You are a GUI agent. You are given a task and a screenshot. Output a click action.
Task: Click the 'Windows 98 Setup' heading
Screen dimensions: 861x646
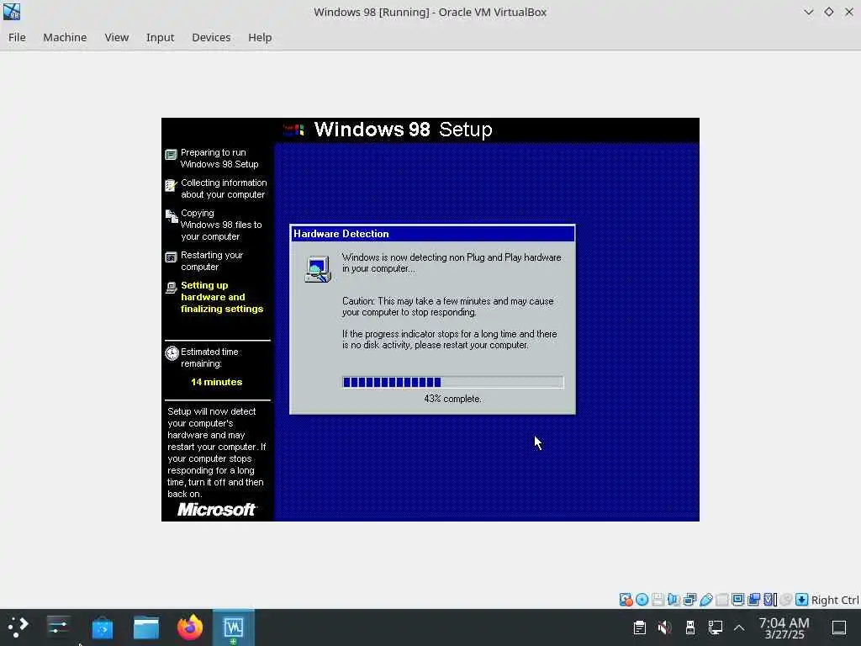point(403,130)
